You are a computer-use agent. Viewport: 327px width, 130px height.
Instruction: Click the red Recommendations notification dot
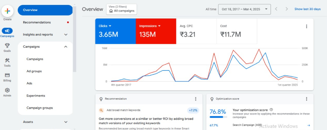68,22
